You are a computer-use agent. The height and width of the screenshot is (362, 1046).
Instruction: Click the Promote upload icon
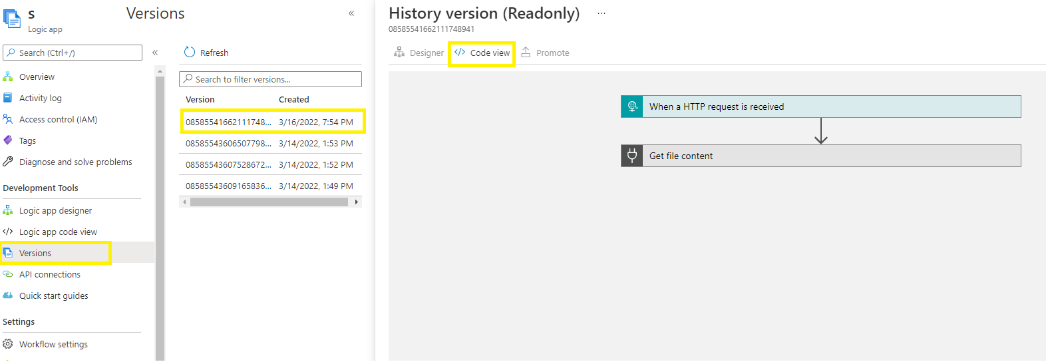coord(526,52)
